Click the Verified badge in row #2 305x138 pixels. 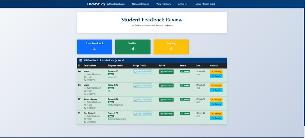click(185, 99)
